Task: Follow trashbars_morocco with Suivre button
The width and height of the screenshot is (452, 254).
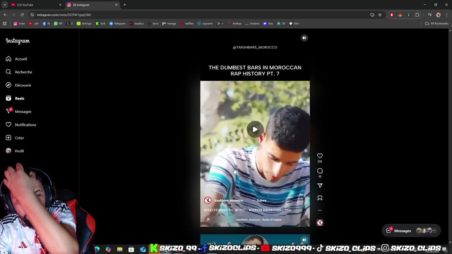Action: coord(262,200)
